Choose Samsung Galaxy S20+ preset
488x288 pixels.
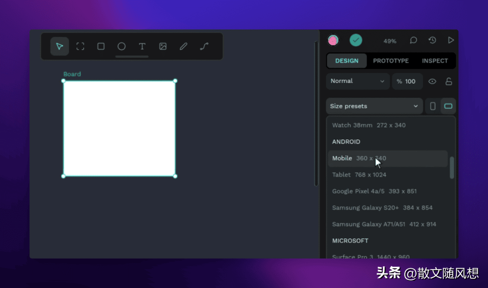pyautogui.click(x=388, y=208)
